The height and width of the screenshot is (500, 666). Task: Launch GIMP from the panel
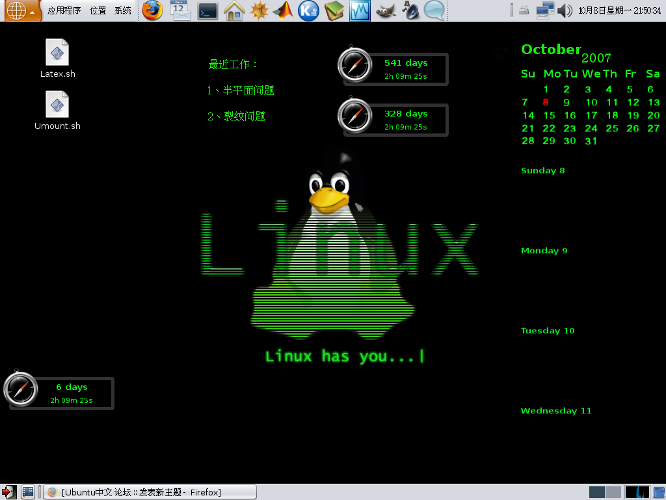pyautogui.click(x=386, y=11)
